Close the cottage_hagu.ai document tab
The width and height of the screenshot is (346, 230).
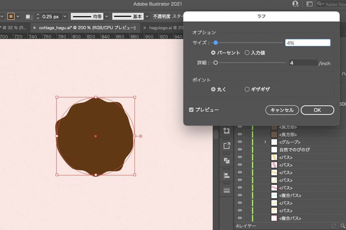[34, 28]
